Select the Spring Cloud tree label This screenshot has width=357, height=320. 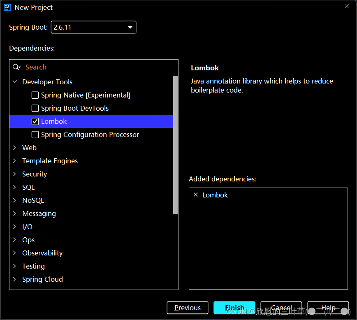pos(43,279)
